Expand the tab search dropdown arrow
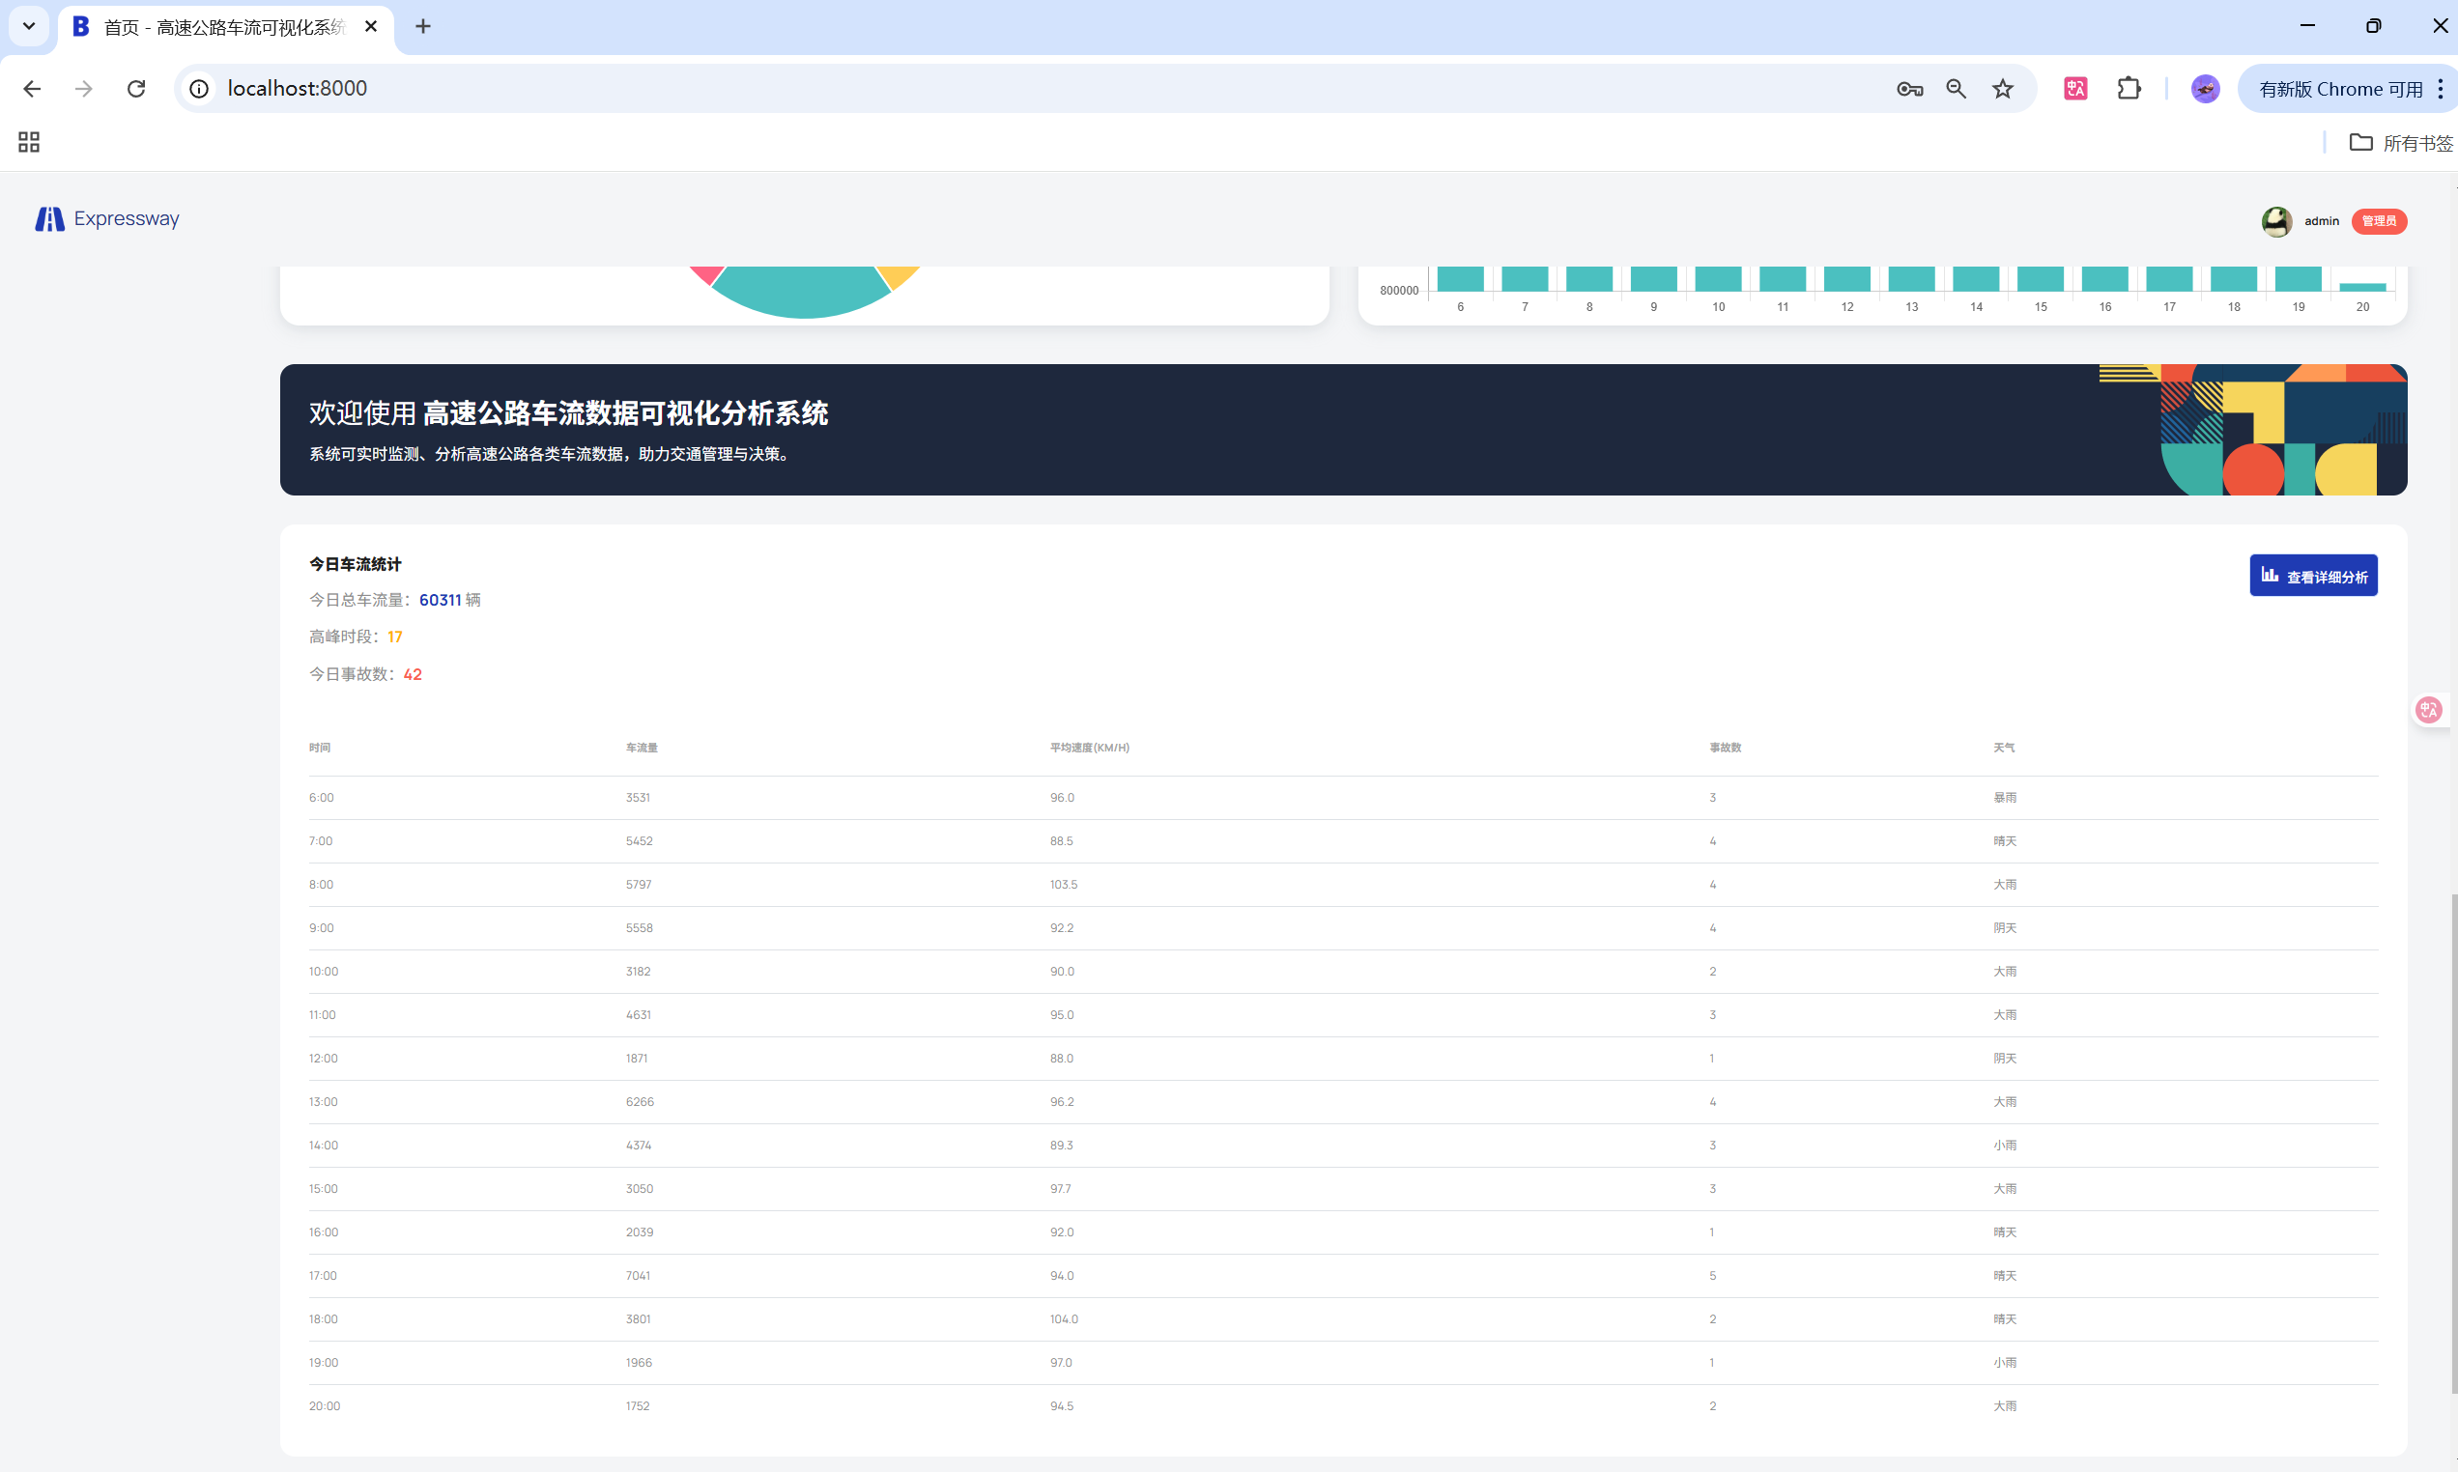2458x1472 pixels. click(29, 27)
